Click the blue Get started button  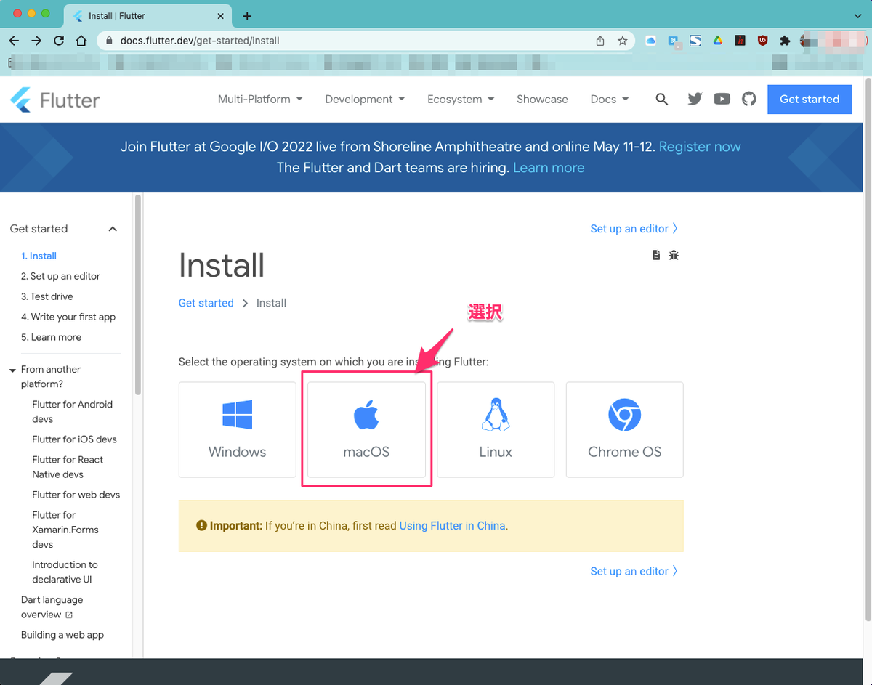[810, 100]
